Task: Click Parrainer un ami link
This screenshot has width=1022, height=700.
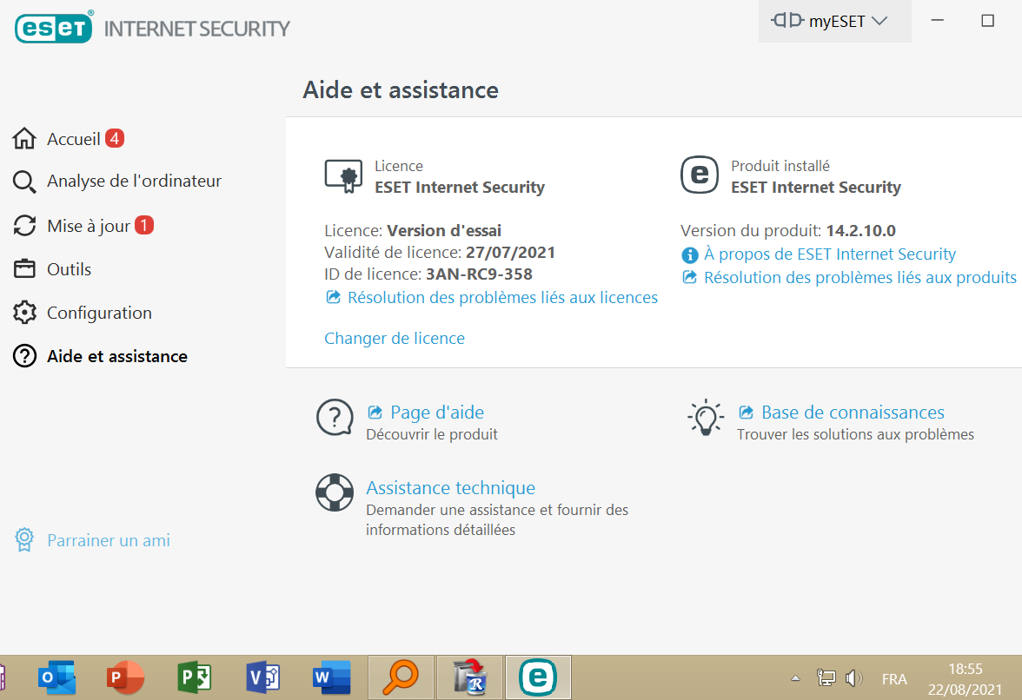Action: [x=108, y=540]
